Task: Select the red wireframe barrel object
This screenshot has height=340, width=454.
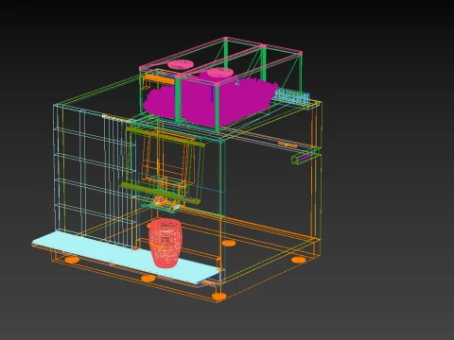Action: click(166, 244)
